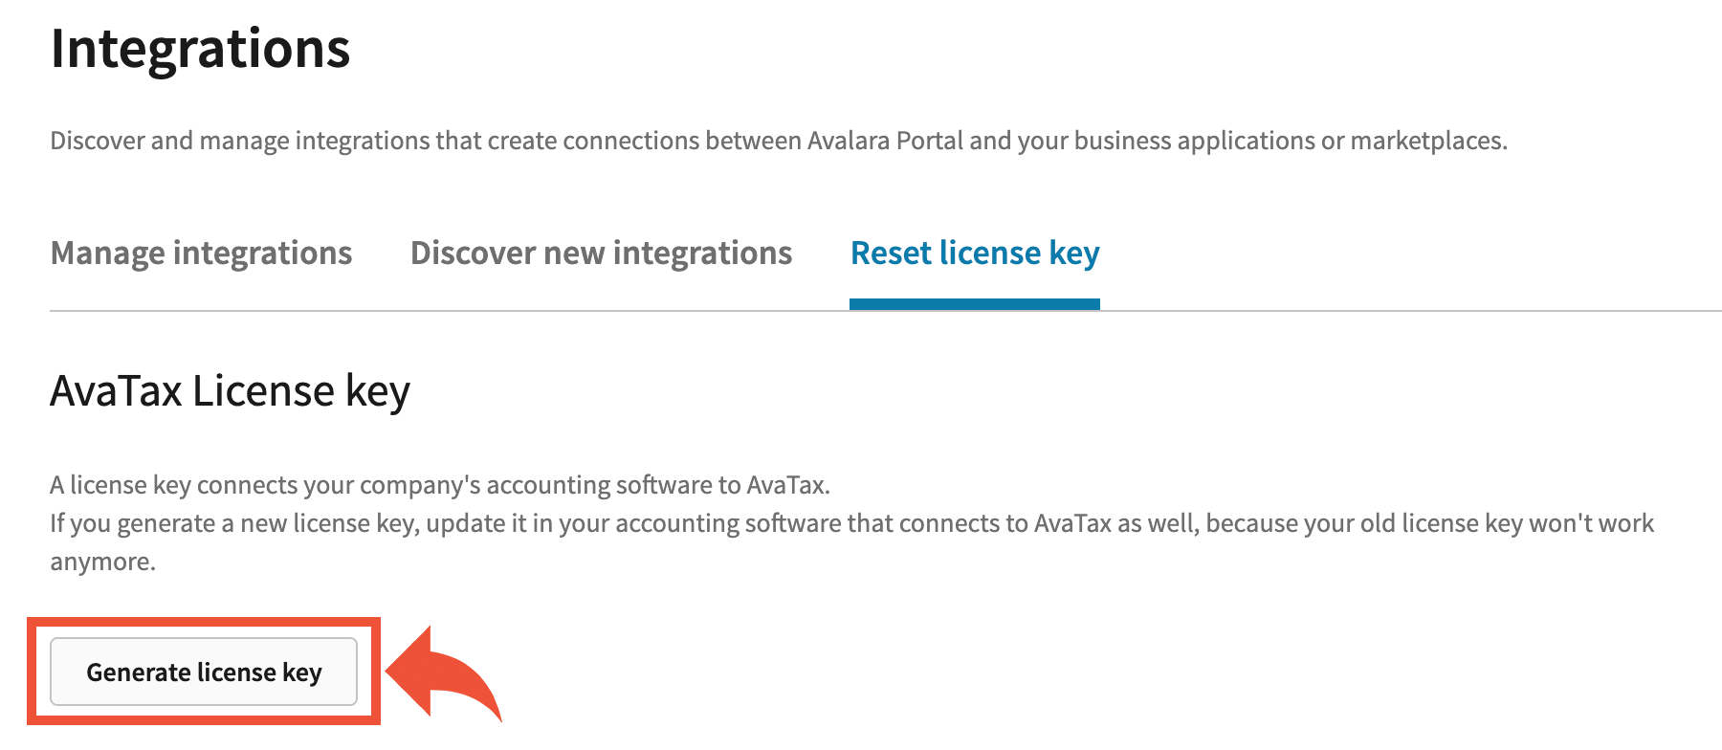Click the red curved arrow icon
This screenshot has width=1722, height=750.
coord(445,673)
